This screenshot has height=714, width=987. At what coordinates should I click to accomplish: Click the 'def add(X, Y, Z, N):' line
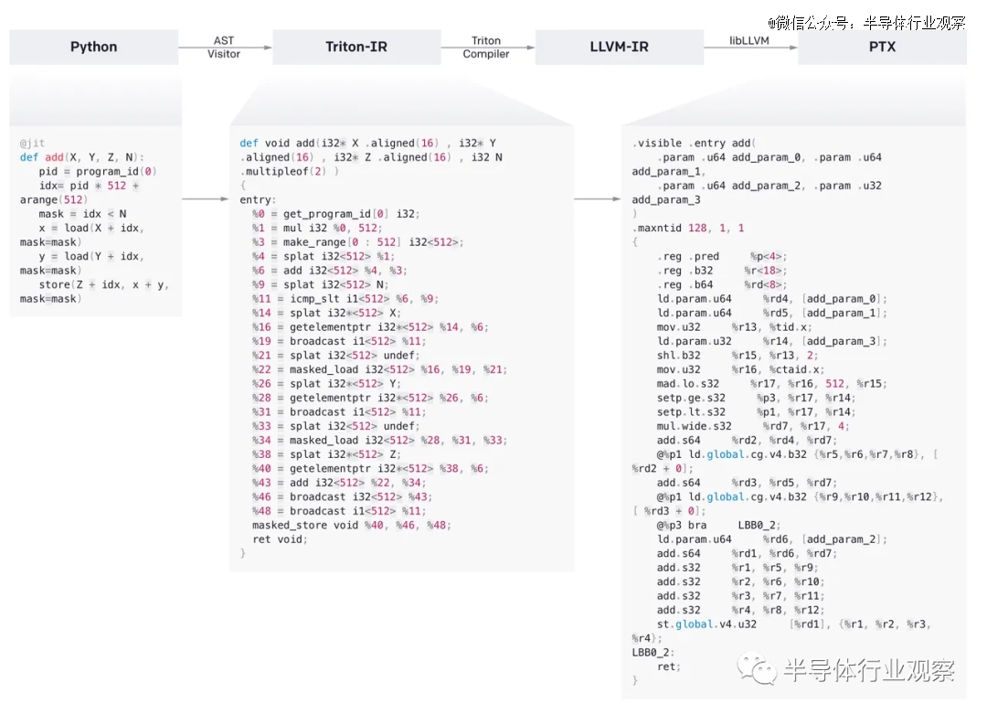pyautogui.click(x=82, y=157)
